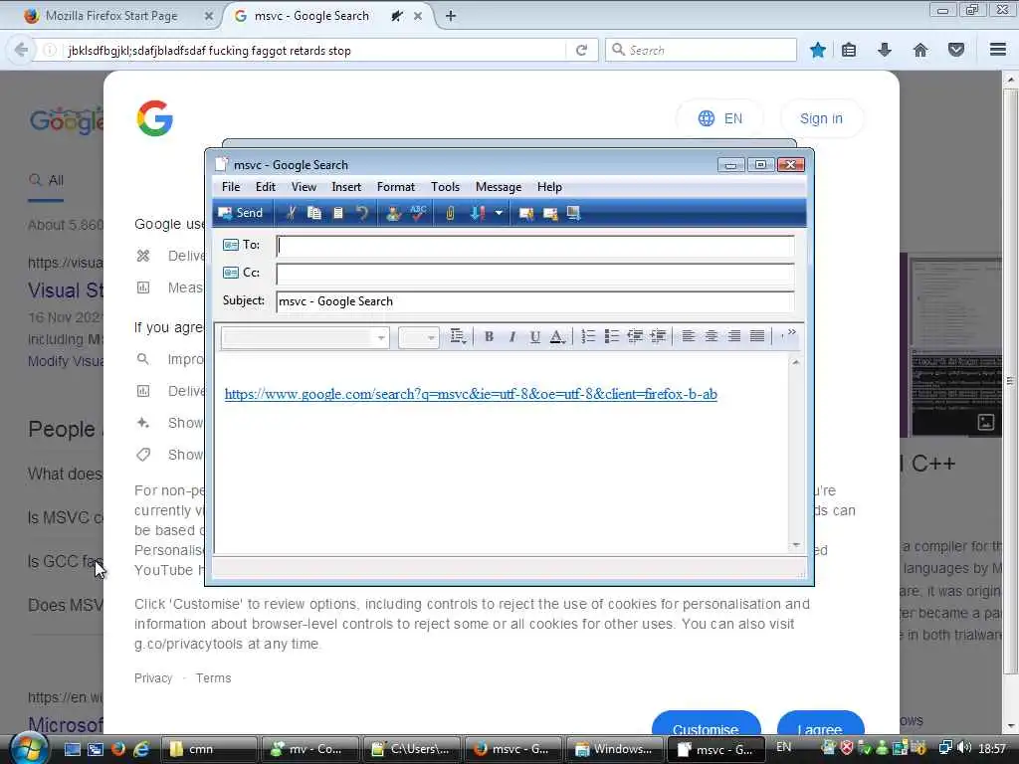Click Sign in on Google consent dialog
1019x764 pixels.
coord(821,118)
